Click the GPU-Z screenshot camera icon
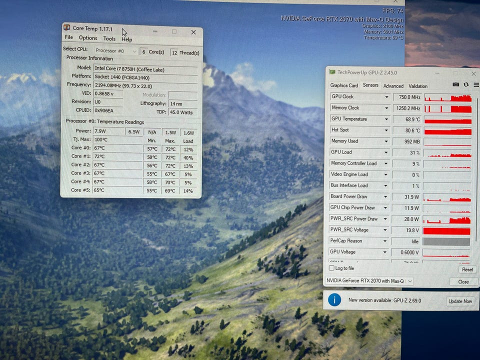 click(x=455, y=84)
